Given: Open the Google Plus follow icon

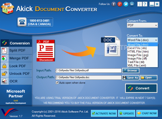Looking at the screenshot, I should coord(120,4).
